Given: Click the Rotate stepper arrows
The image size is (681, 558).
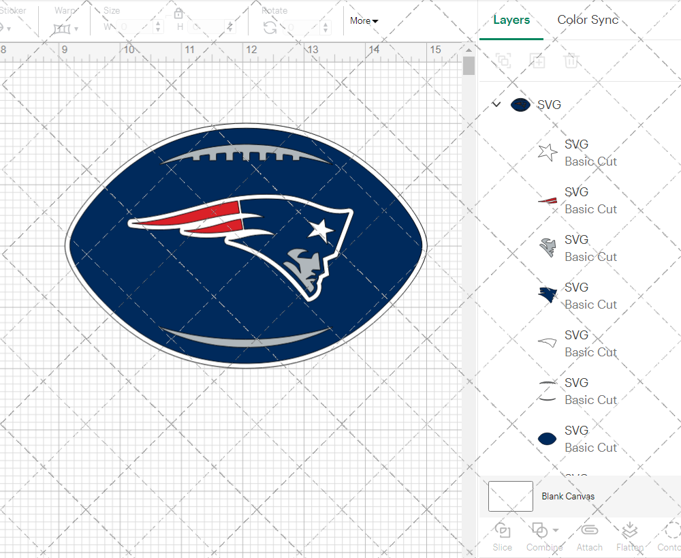Looking at the screenshot, I should click(x=326, y=27).
